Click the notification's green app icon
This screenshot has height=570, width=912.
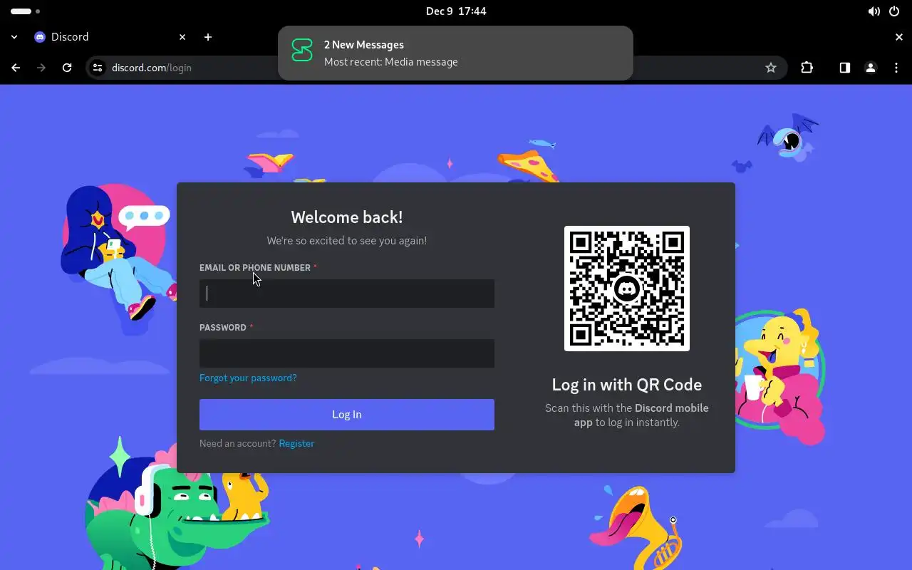coord(302,51)
